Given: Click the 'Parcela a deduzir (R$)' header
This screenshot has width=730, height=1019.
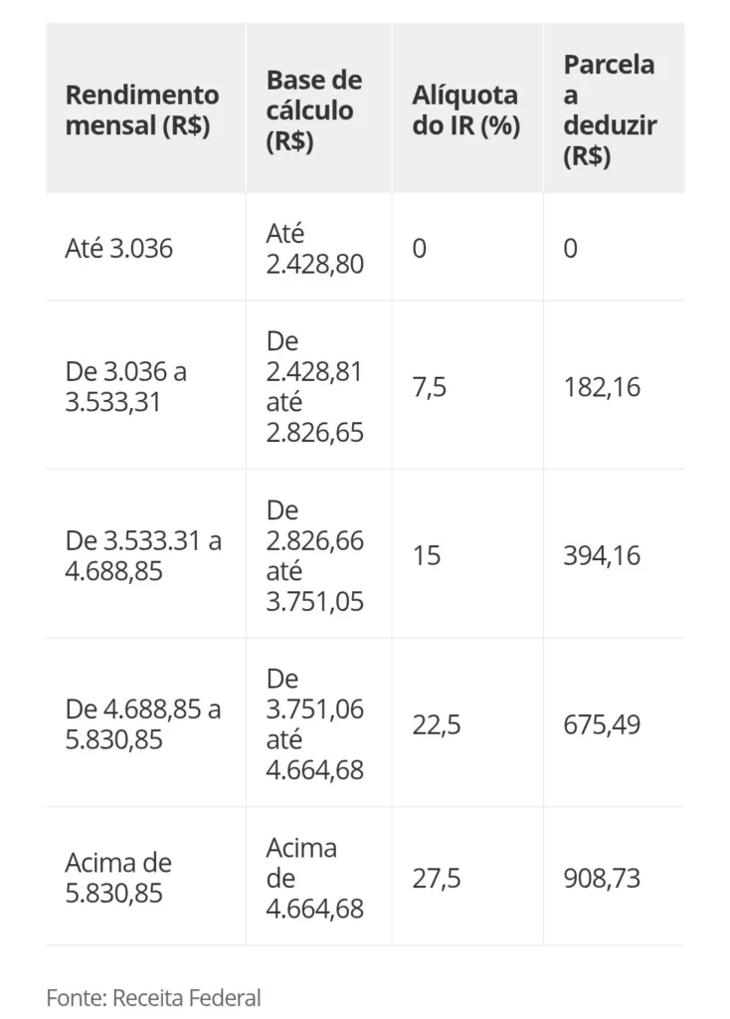Looking at the screenshot, I should (x=610, y=109).
